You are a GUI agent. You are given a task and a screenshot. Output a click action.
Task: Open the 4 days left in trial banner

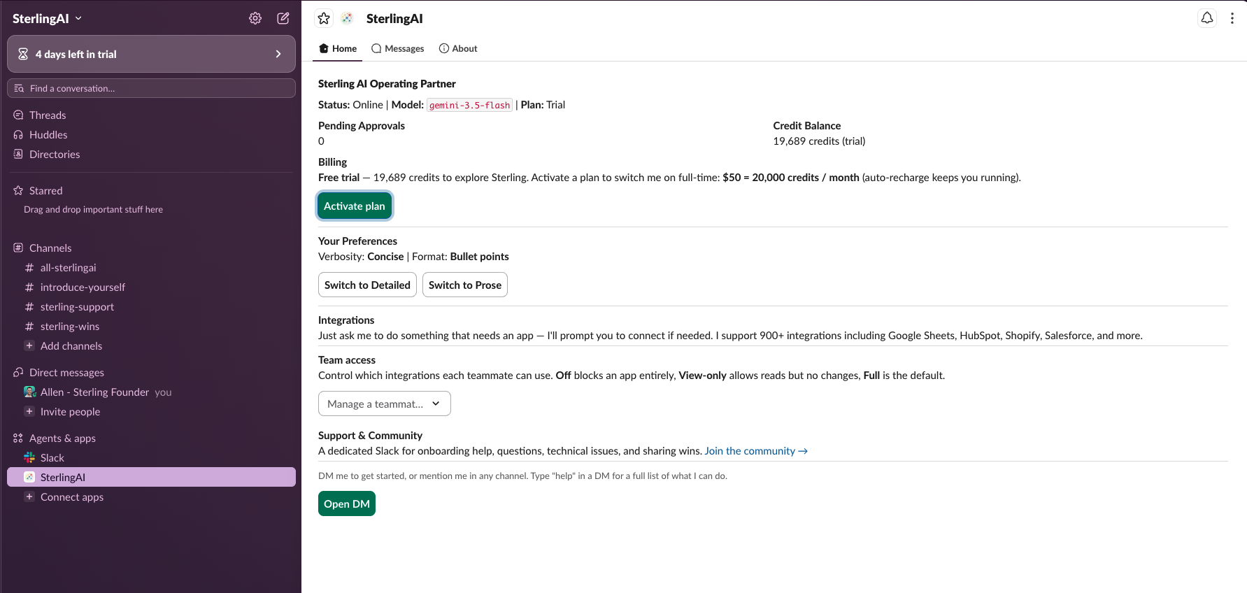(x=151, y=54)
